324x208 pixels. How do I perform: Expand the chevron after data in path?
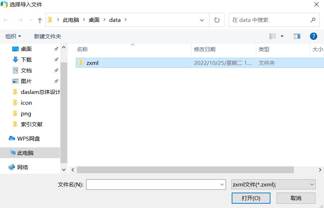125,20
